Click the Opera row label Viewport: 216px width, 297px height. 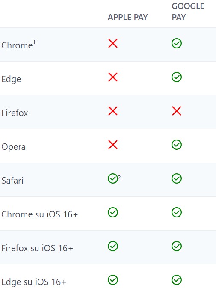13,147
